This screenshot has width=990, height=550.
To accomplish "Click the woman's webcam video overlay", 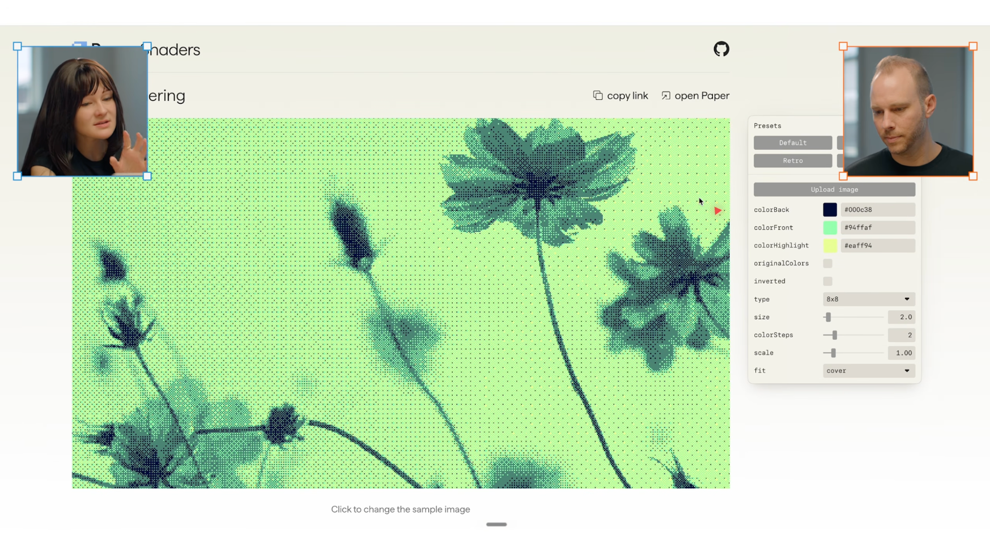I will click(82, 111).
